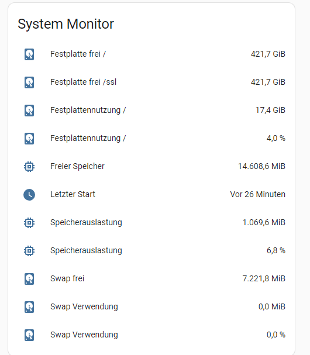This screenshot has height=355, width=310.
Task: Click the chip icon for Freier Speicher
Action: (29, 167)
